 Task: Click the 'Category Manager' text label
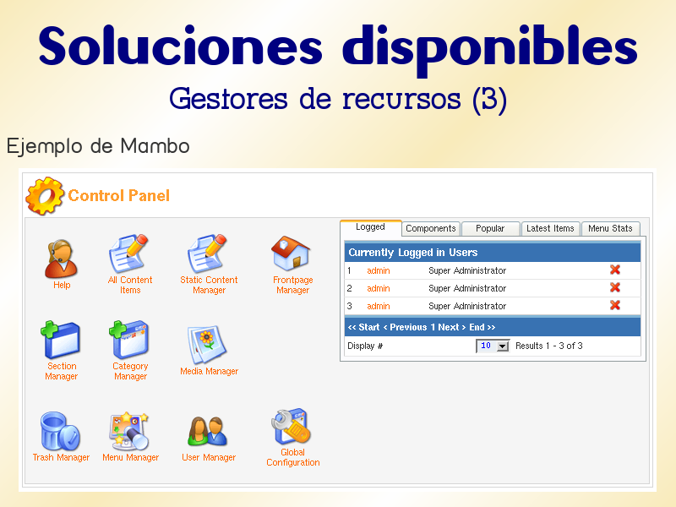tap(130, 371)
